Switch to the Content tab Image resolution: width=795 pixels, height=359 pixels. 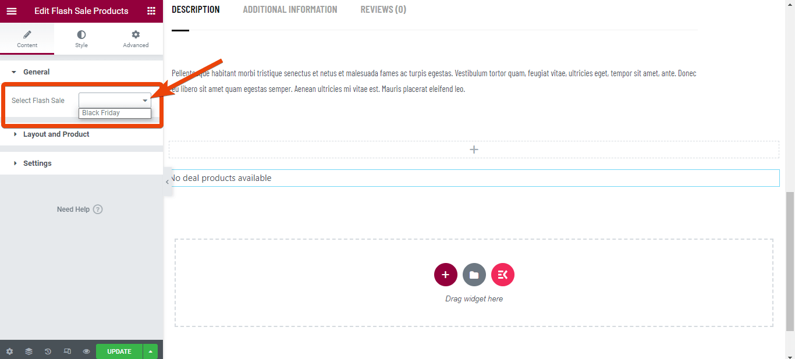point(27,39)
